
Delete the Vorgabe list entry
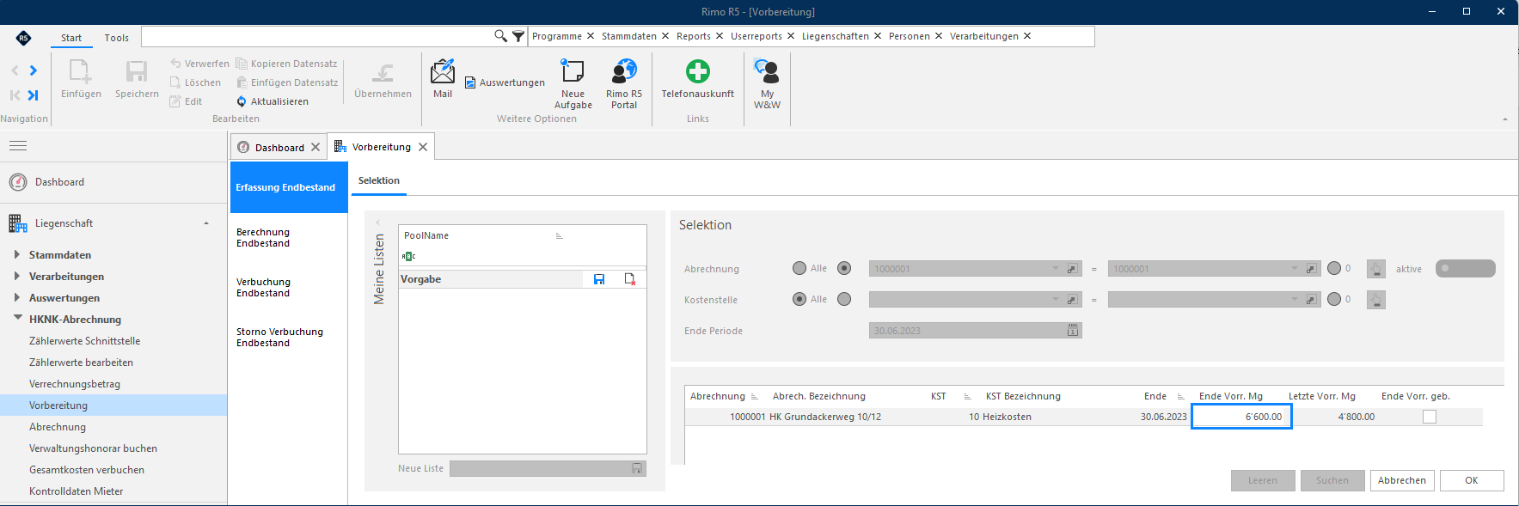tap(630, 279)
